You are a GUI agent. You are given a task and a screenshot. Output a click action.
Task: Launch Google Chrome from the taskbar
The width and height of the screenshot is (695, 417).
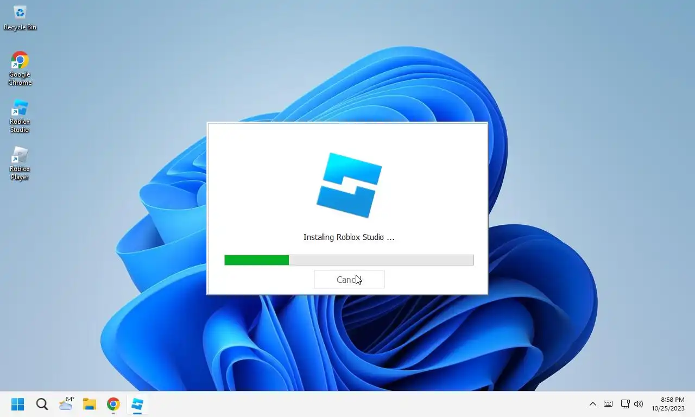(113, 404)
